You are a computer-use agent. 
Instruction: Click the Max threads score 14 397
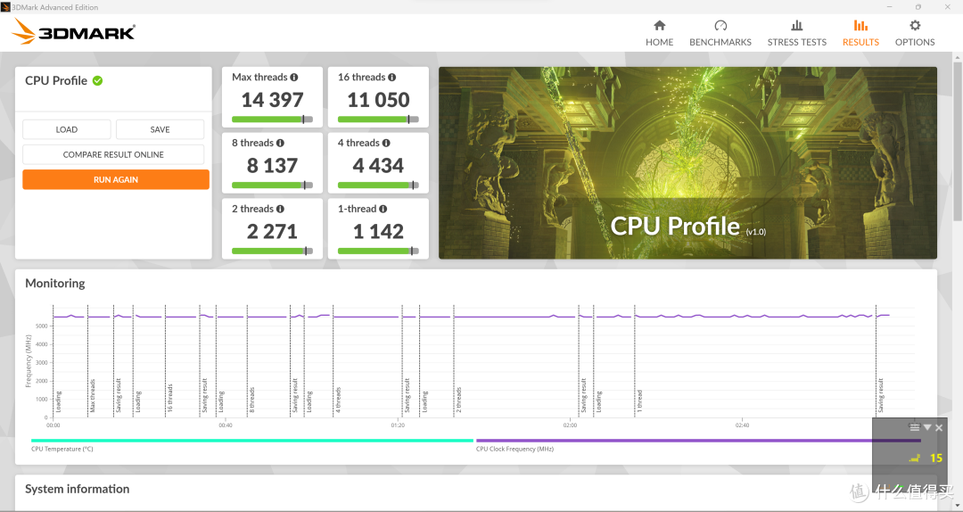(x=272, y=100)
